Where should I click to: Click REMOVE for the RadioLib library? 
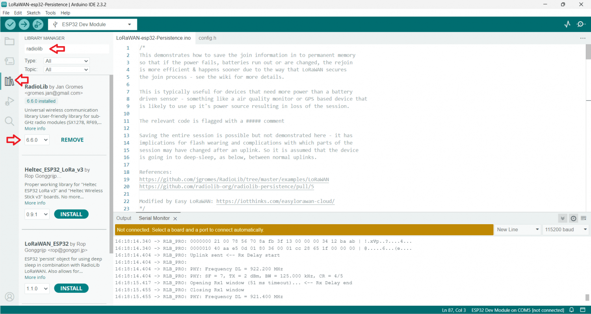(72, 140)
